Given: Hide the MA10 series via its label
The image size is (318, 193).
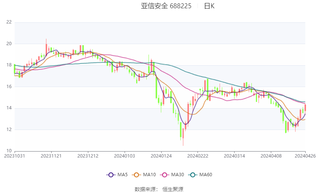Looking at the screenshot, I should tap(150, 175).
